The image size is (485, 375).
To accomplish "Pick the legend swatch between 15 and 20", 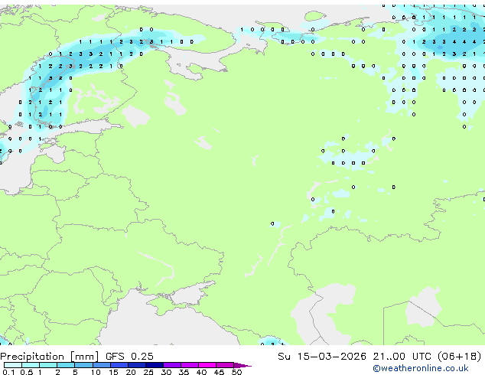I will pos(119,365).
